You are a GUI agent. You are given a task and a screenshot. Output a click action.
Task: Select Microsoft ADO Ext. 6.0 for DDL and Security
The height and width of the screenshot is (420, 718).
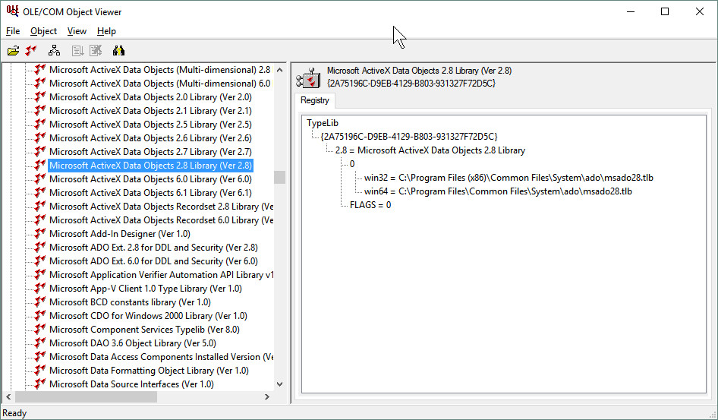(x=153, y=261)
